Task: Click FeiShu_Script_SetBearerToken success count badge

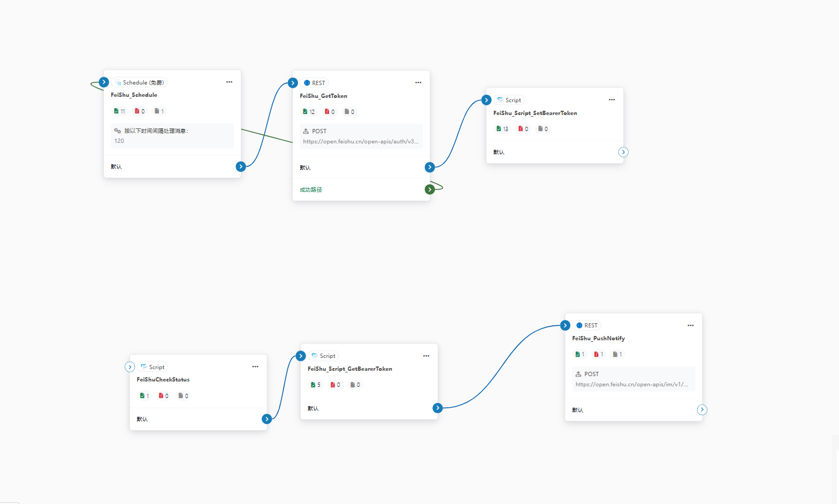Action: click(502, 129)
